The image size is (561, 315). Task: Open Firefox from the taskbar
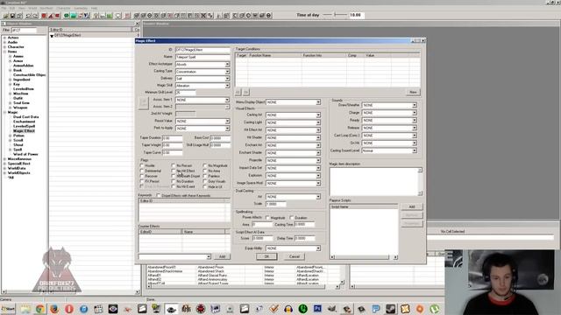pyautogui.click(x=54, y=309)
